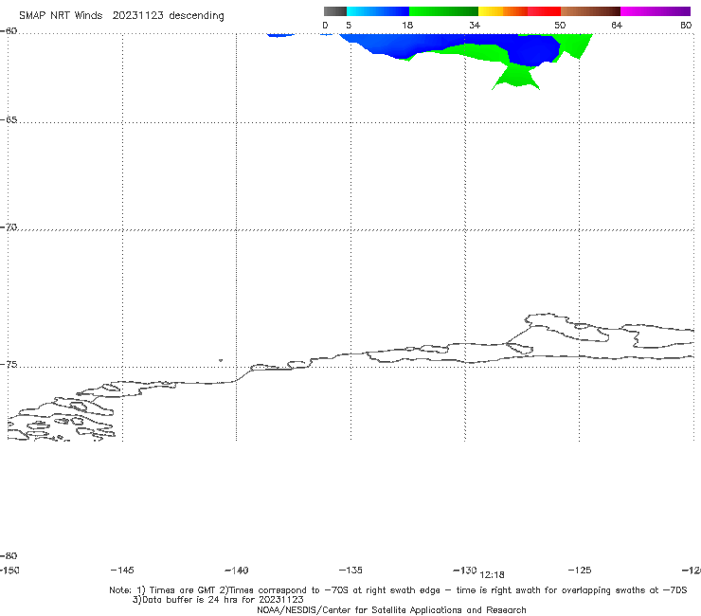Image resolution: width=701 pixels, height=616 pixels.
Task: Click the -80 latitude label
Action: click(x=9, y=555)
